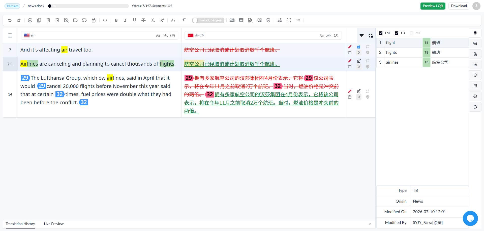Apply superscript formatting

click(x=162, y=20)
